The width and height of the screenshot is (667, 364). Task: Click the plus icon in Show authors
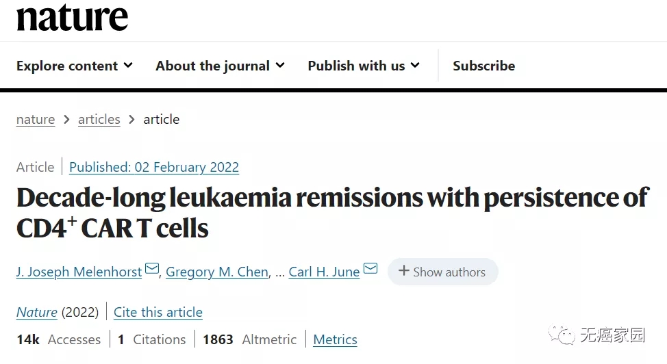(403, 272)
